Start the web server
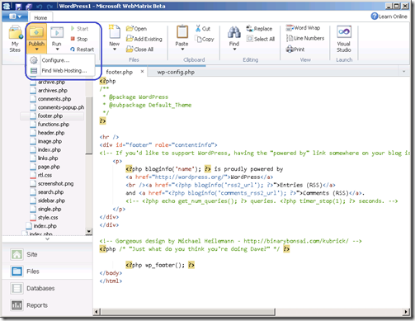The image size is (415, 321). 79,29
